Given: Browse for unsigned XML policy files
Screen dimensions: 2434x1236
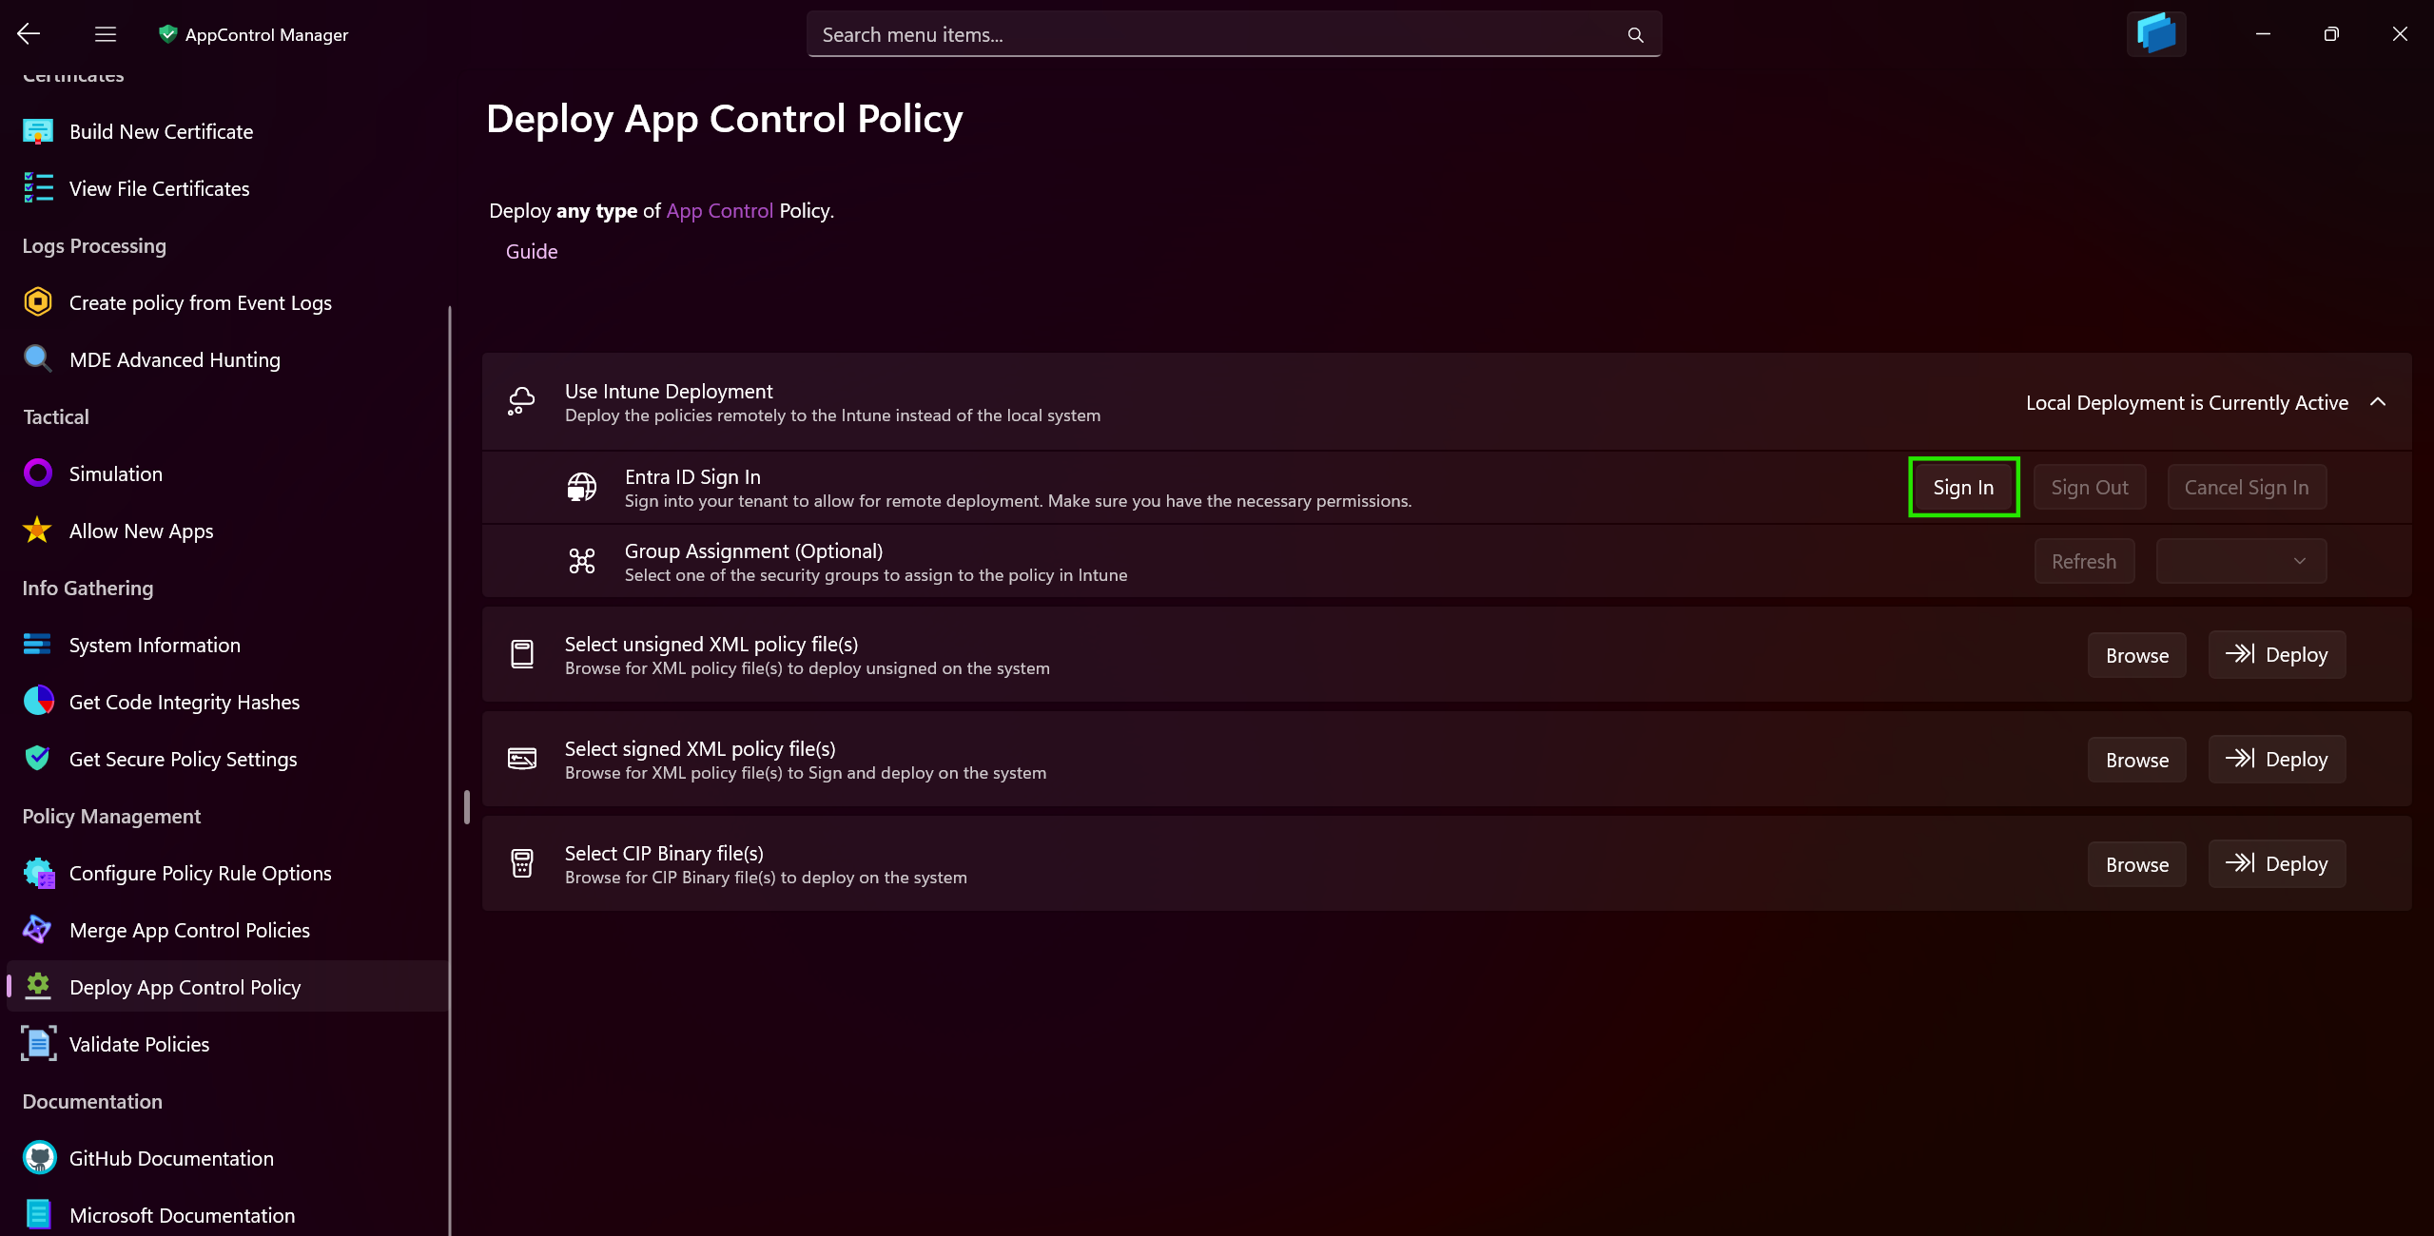Looking at the screenshot, I should 2136,655.
